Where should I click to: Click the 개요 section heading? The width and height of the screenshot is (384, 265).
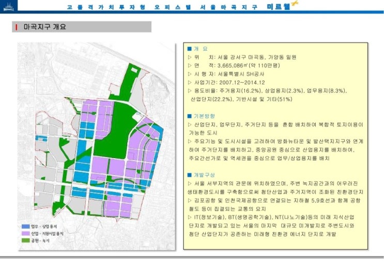(x=201, y=49)
